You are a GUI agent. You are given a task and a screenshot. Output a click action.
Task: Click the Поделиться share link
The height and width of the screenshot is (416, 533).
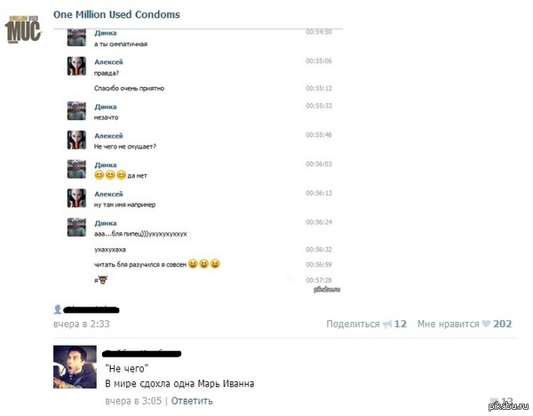point(353,324)
